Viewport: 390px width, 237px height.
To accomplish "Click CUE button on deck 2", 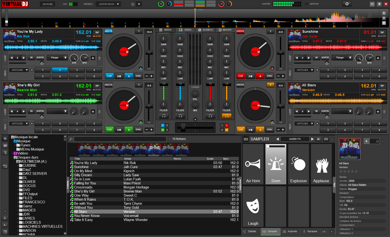I will coord(240,76).
